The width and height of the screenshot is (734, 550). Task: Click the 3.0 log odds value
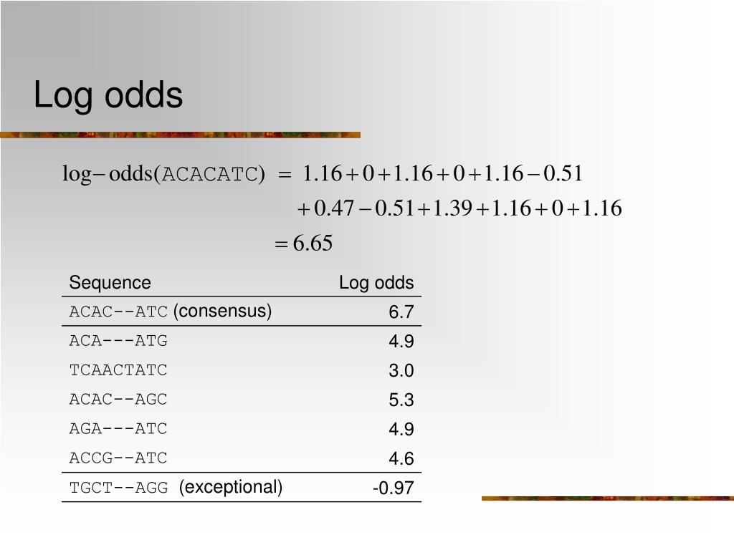tap(401, 370)
